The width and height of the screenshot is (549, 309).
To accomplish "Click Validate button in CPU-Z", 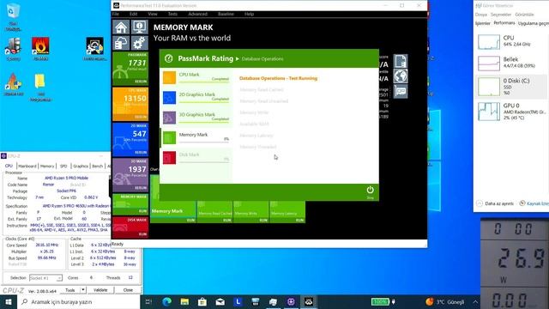I will (100, 290).
